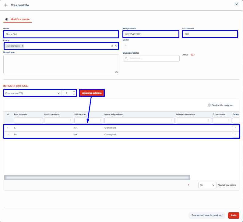
Task: Open filter menu for the Codici prodotto column
Action: (x=70, y=121)
